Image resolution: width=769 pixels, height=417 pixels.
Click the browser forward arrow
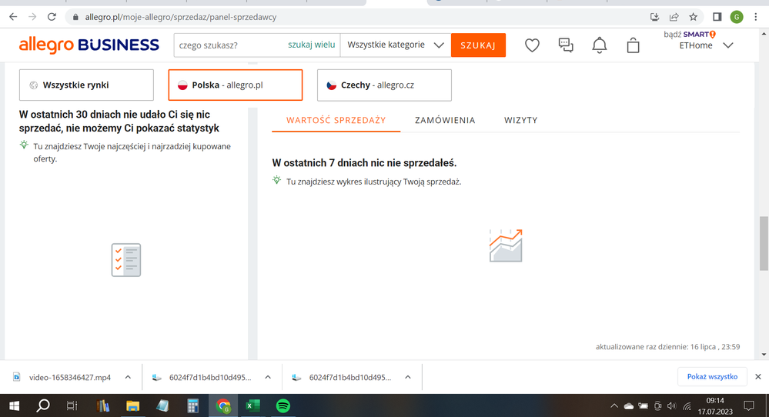tap(32, 17)
